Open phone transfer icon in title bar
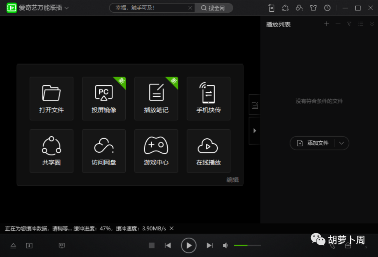 tap(272, 8)
